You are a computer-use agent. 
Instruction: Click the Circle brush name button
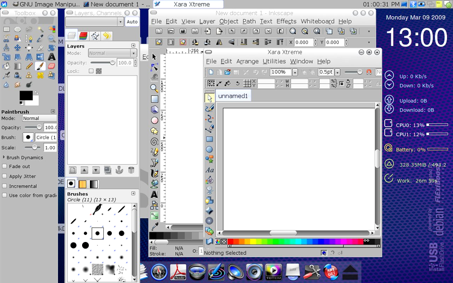point(46,138)
